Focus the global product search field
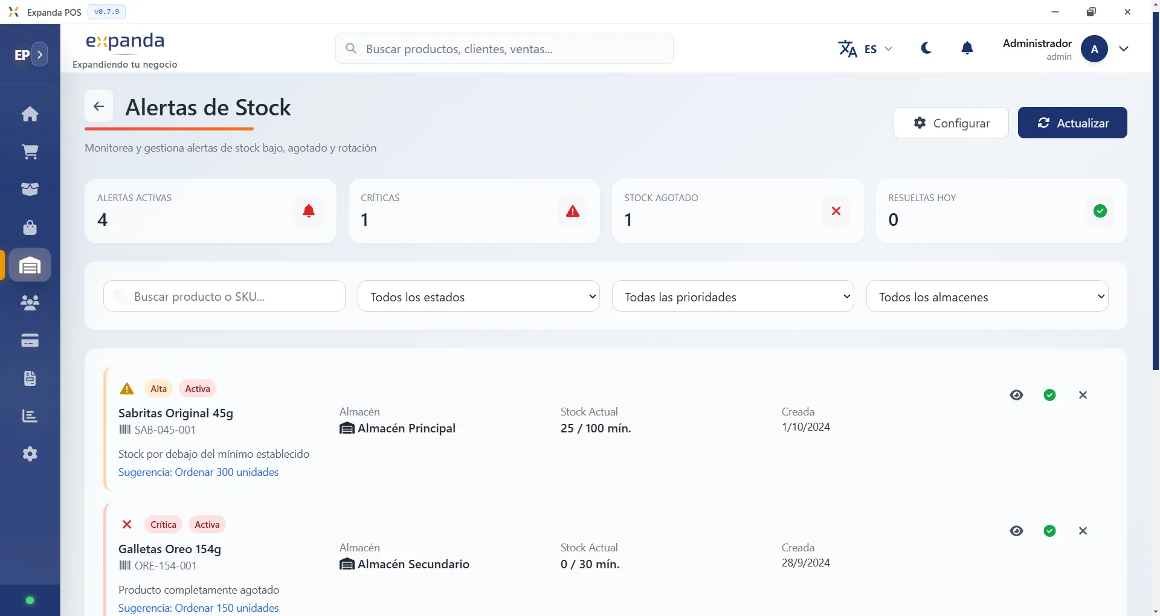The image size is (1160, 616). click(504, 48)
